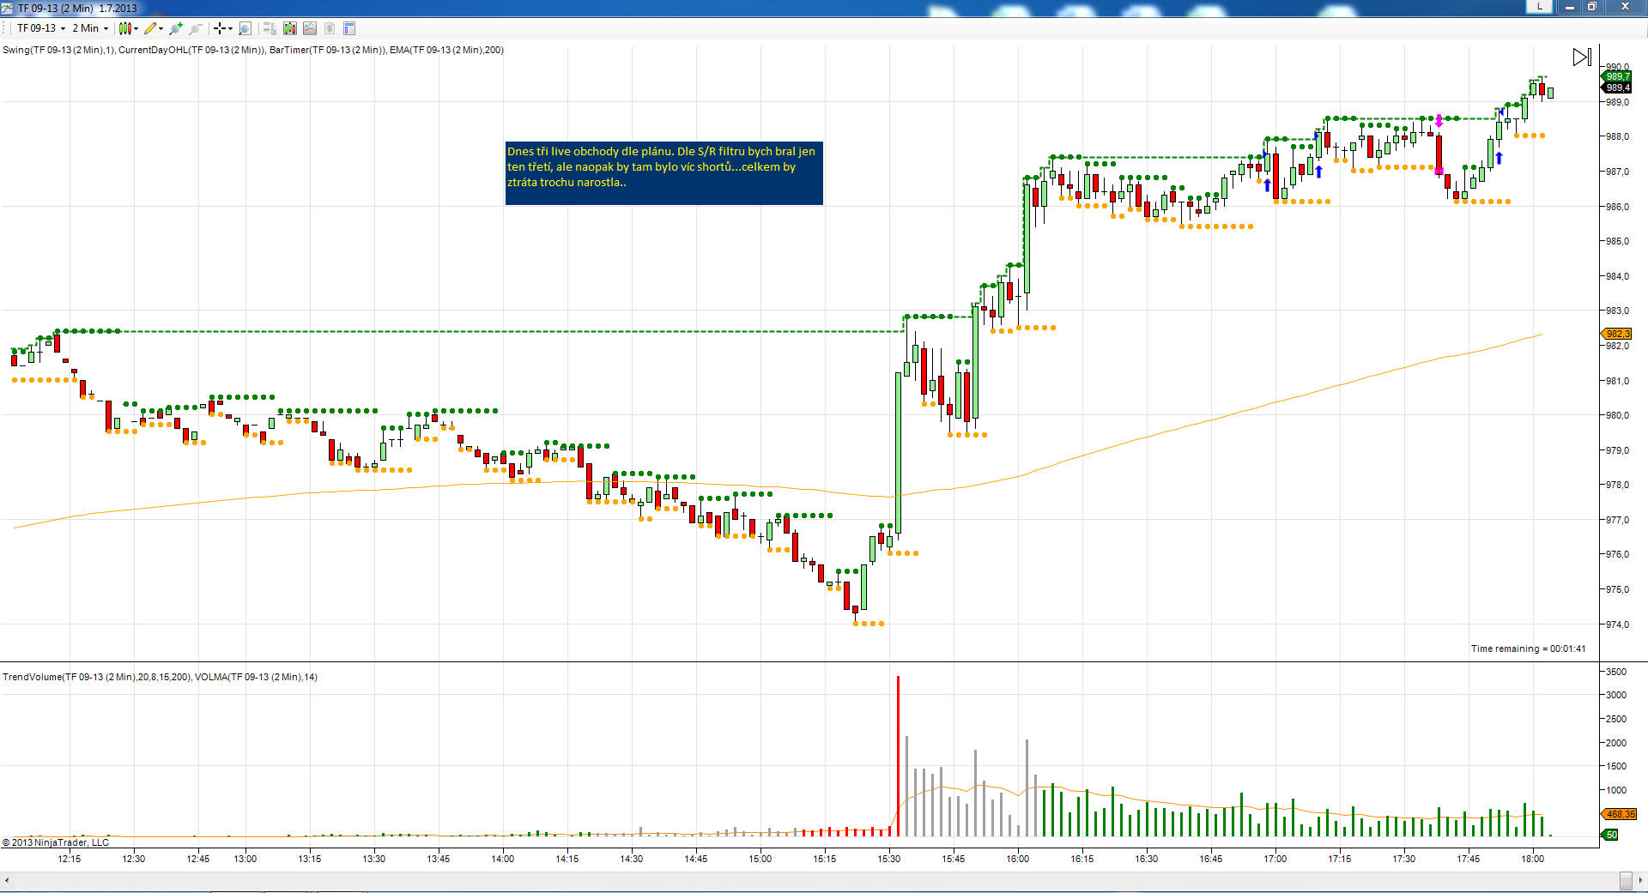This screenshot has width=1648, height=893.
Task: Click the orange 982,3 EMA price marker
Action: point(1616,334)
